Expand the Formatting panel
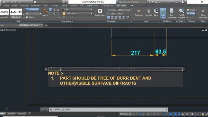This screenshot has width=208, height=117. tap(67, 21)
